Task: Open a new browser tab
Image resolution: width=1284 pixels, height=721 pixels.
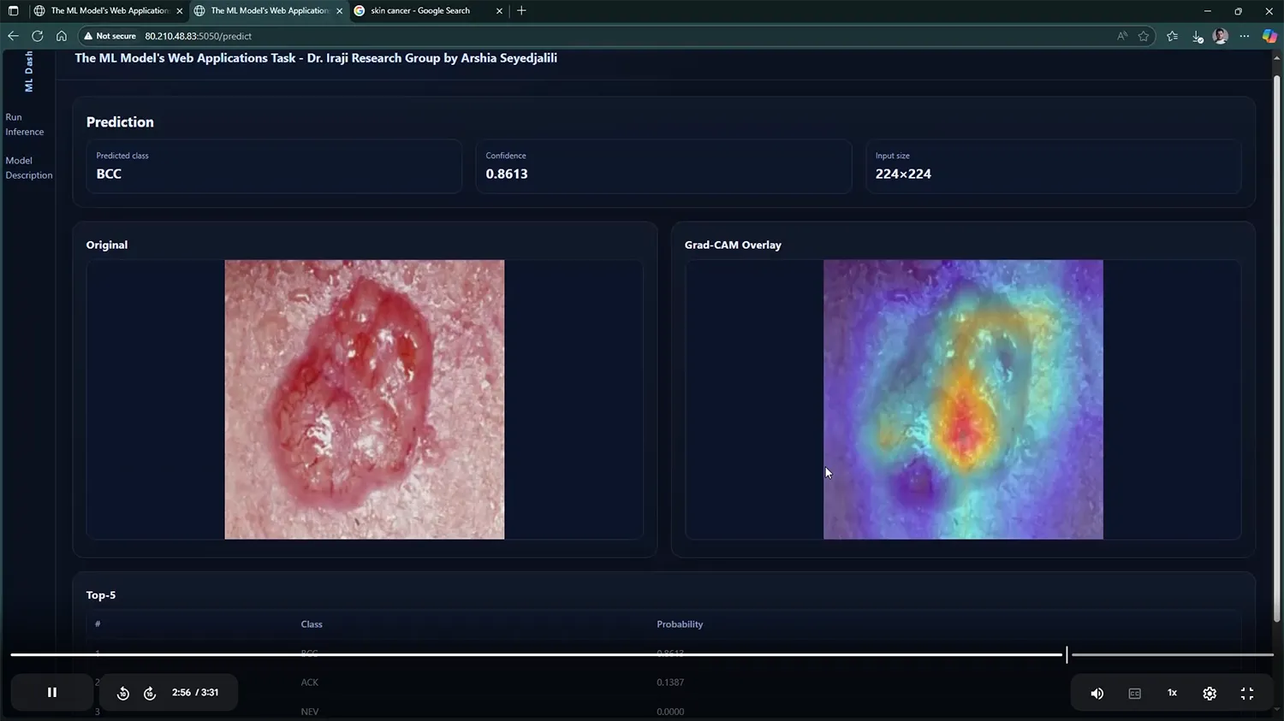Action: click(521, 10)
